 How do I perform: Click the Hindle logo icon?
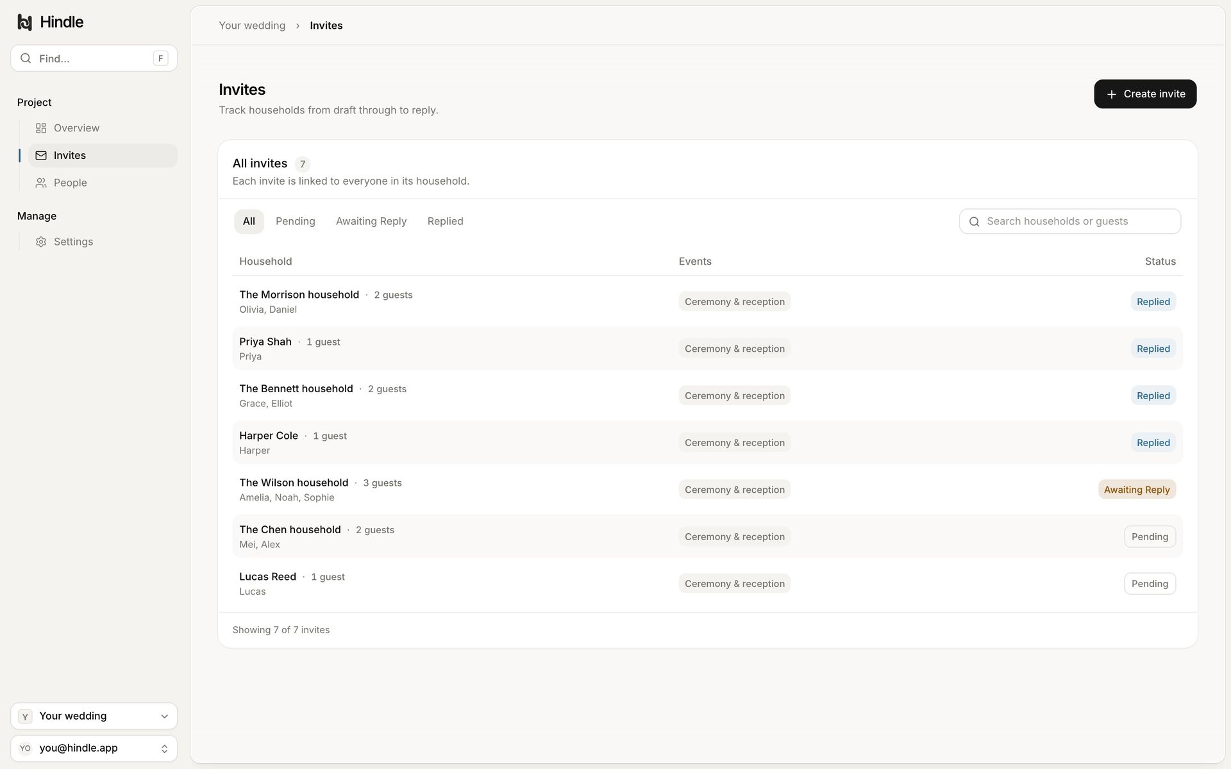pos(24,22)
